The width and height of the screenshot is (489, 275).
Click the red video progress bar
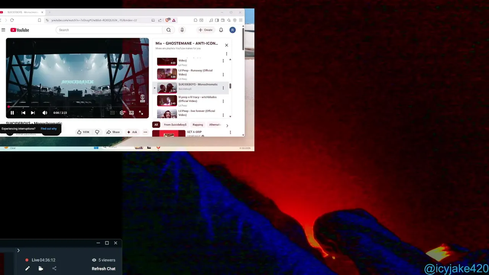[77, 107]
